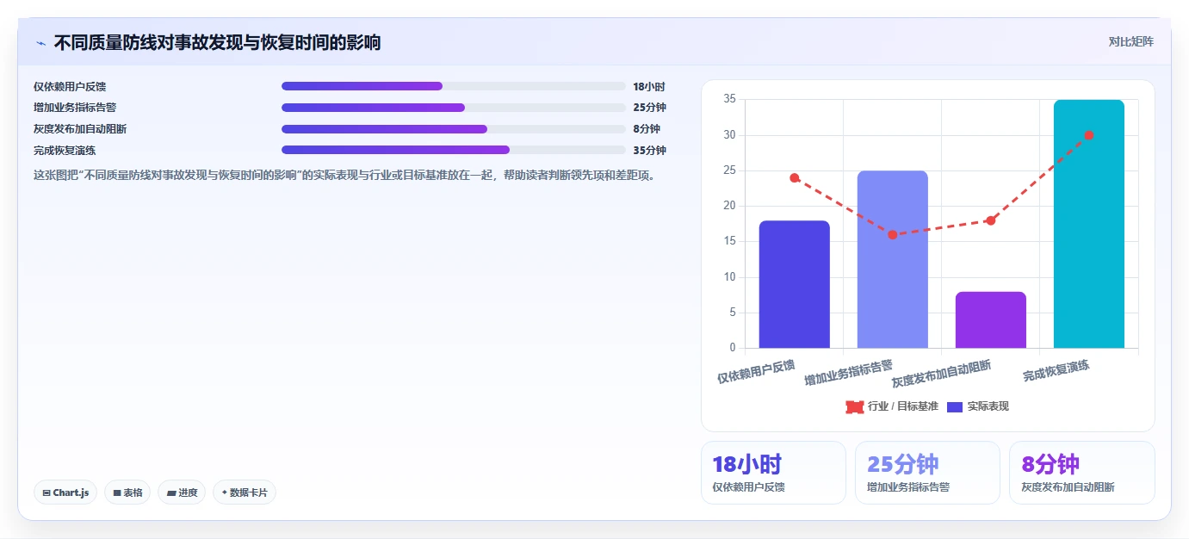
Task: Click the benchmark point at value 16
Action: coord(893,235)
